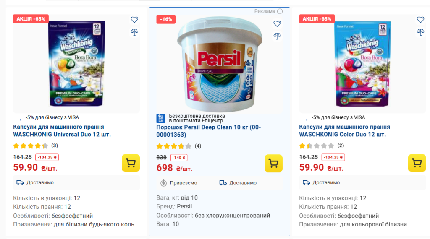This screenshot has height=239, width=430.
Task: Add Persil Deep Clean to cart
Action: pos(273,164)
